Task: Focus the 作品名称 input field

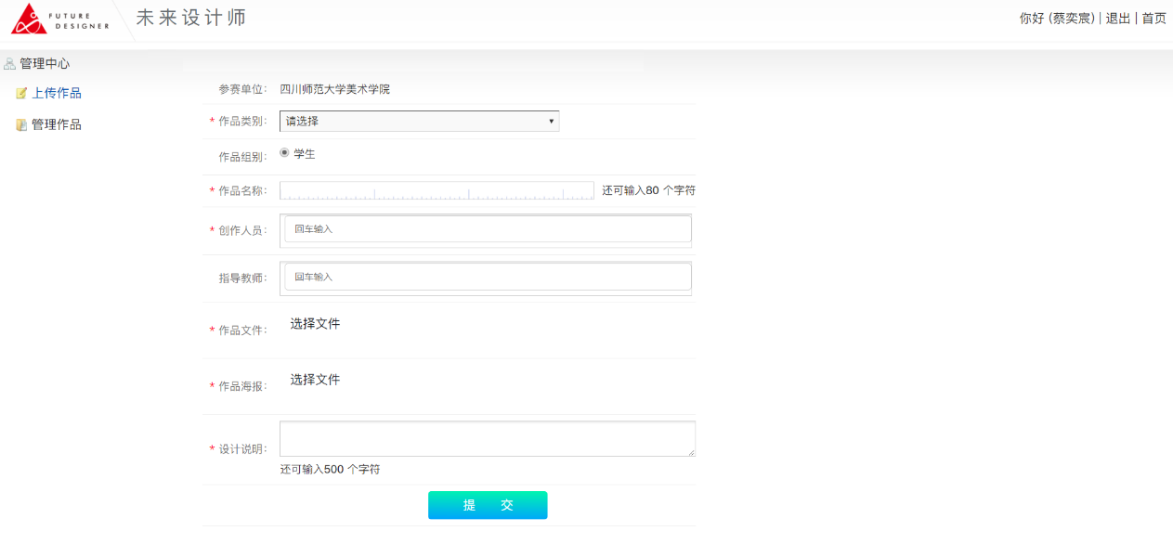Action: [437, 190]
